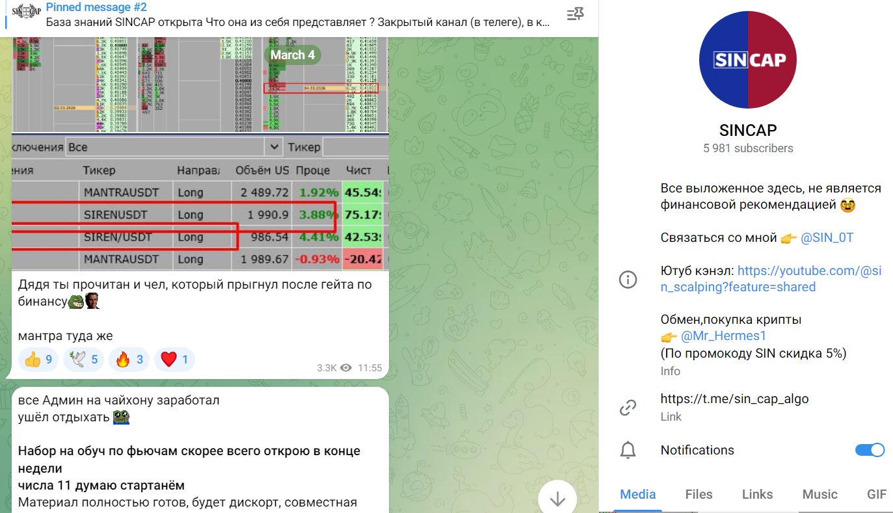This screenshot has height=513, width=893.
Task: Open the GIF tab
Action: click(878, 494)
